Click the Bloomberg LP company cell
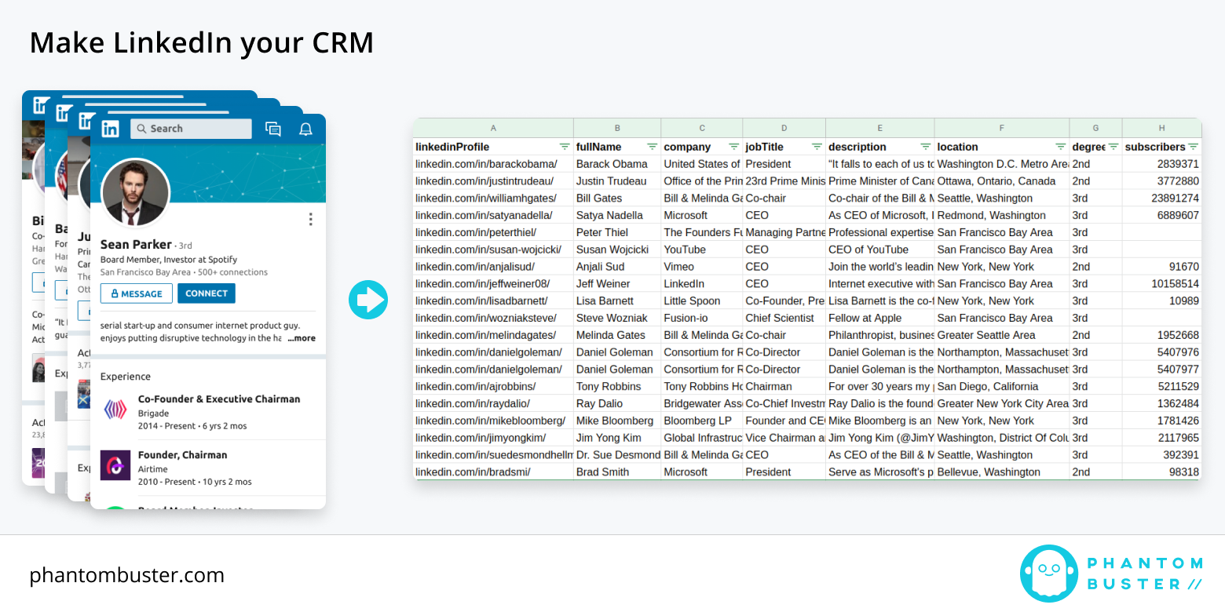 click(x=702, y=421)
